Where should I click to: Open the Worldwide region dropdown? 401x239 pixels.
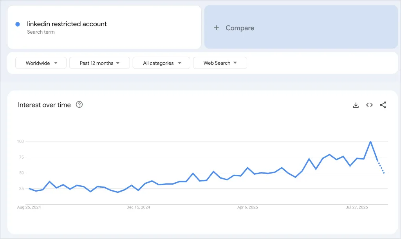tap(41, 63)
